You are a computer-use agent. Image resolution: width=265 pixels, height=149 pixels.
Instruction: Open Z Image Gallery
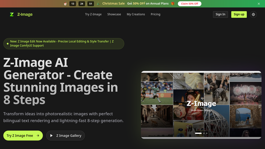tap(65, 135)
